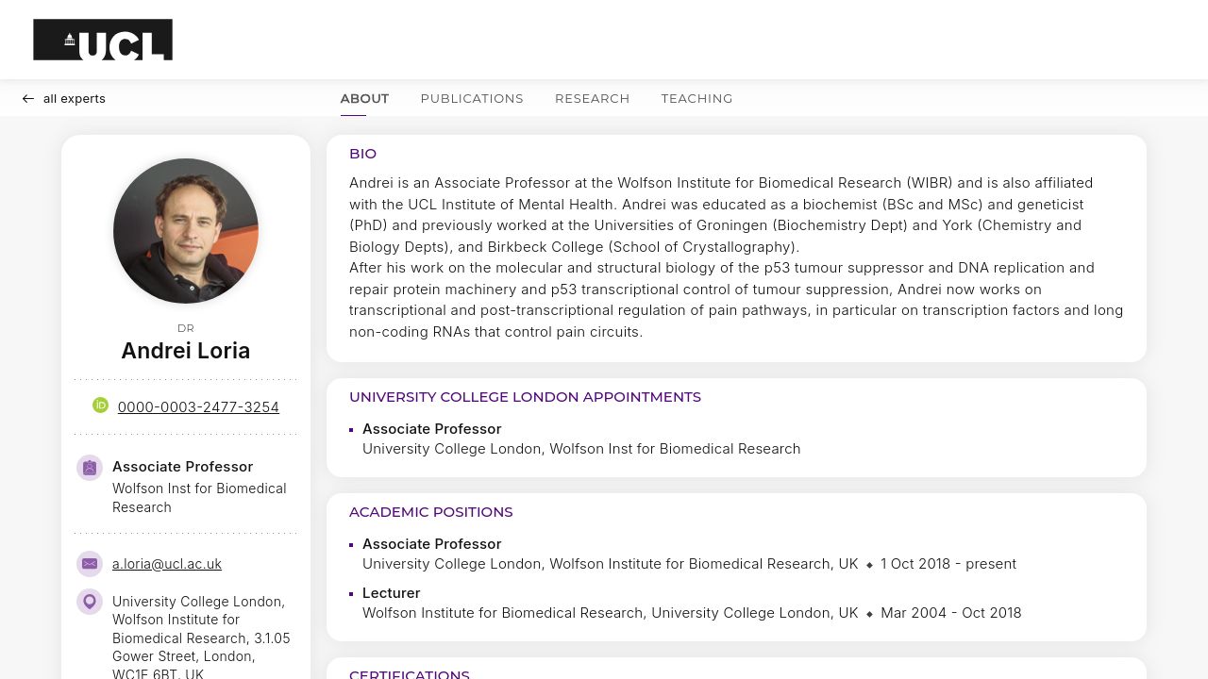The image size is (1208, 679).
Task: Click the date range Mar 2004 - Oct 2018
Action: pyautogui.click(x=951, y=613)
